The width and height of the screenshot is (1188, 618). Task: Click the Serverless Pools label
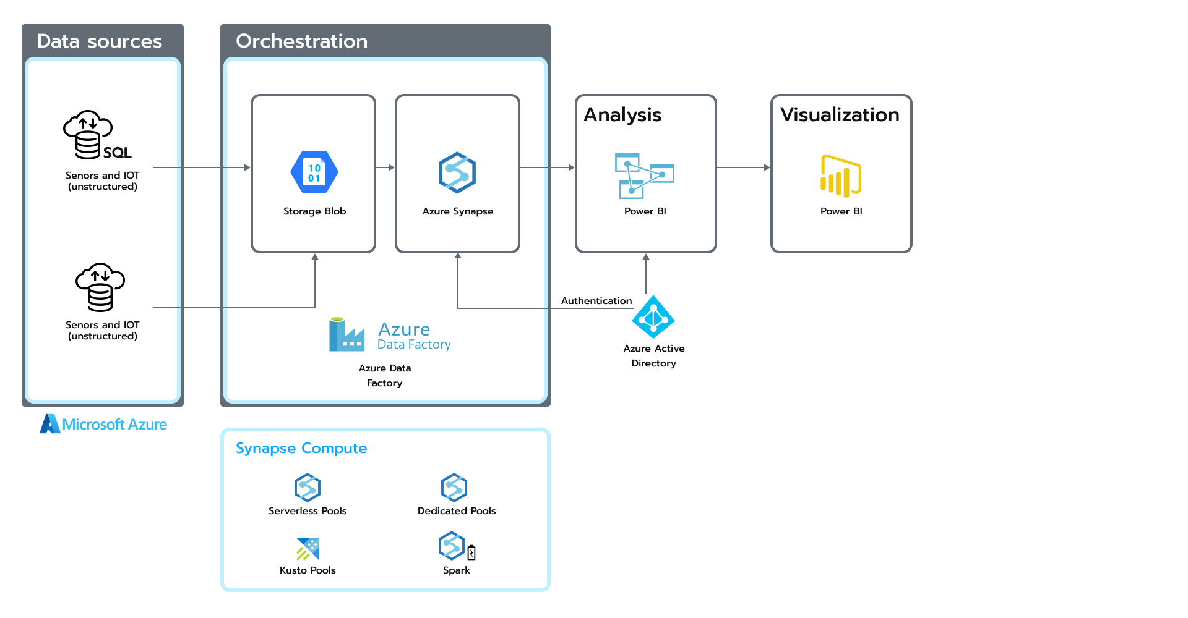[x=308, y=511]
